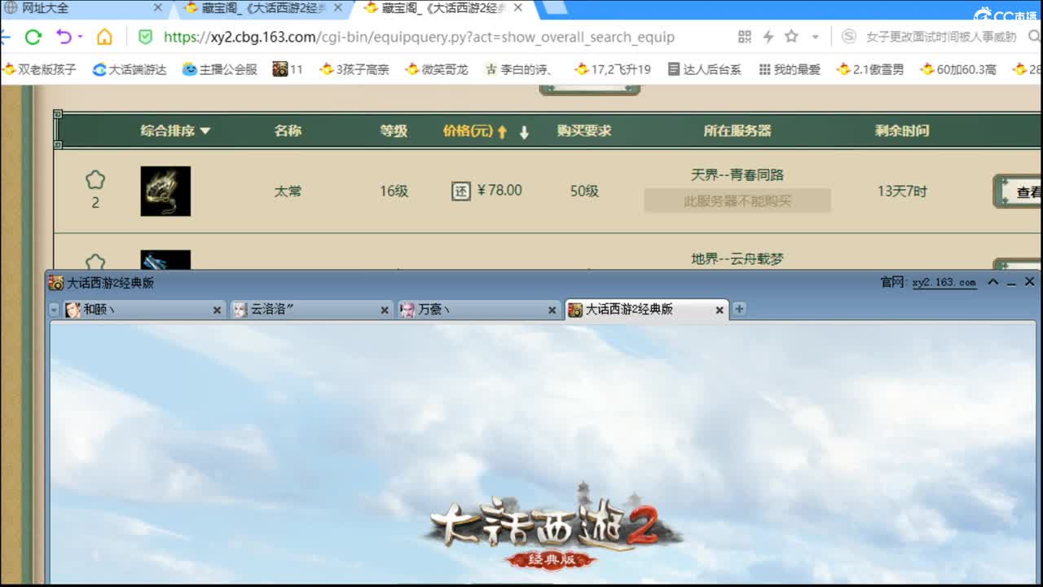Screen dimensions: 1043x587
Task: Open the 达人后台系 bookmark
Action: (x=705, y=69)
